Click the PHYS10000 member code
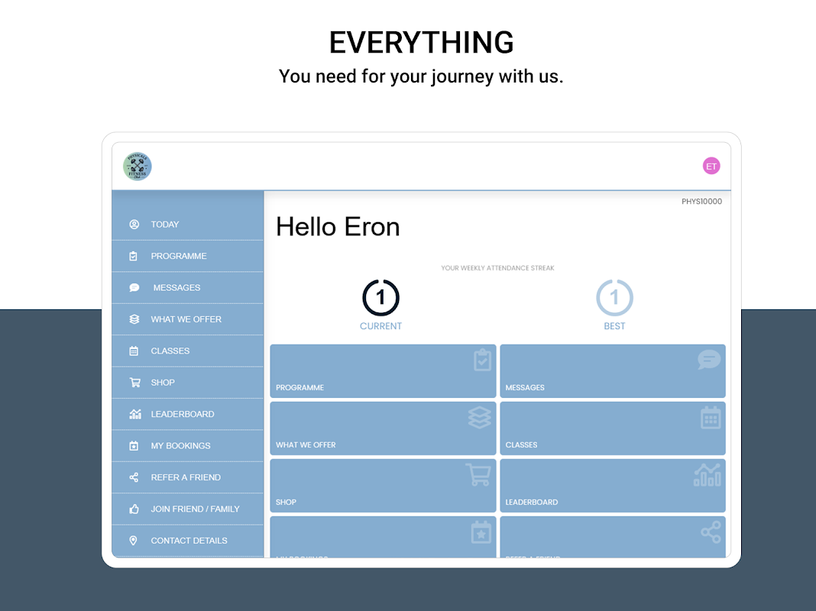The image size is (816, 611). click(701, 201)
